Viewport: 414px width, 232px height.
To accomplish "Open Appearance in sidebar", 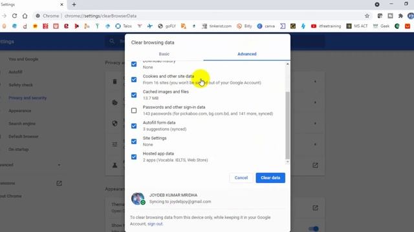I will (20, 111).
